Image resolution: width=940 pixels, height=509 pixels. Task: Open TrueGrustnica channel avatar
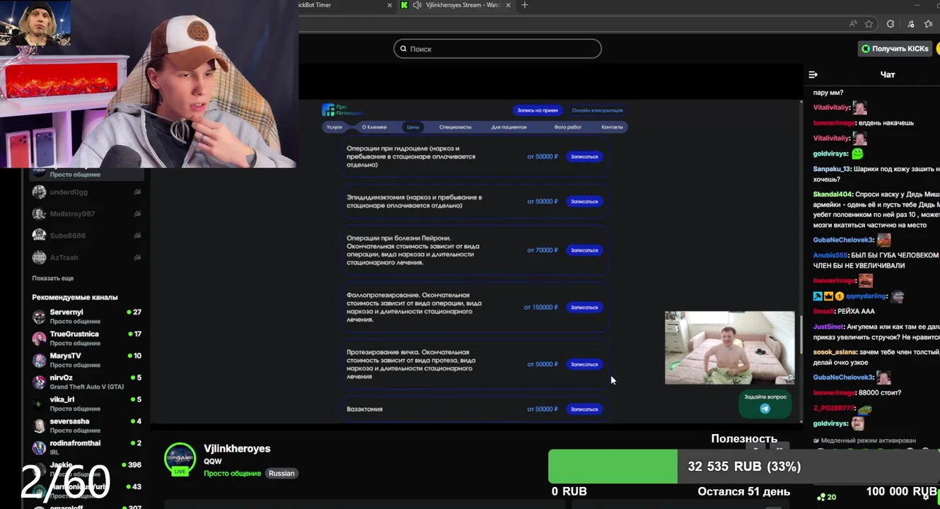[39, 339]
